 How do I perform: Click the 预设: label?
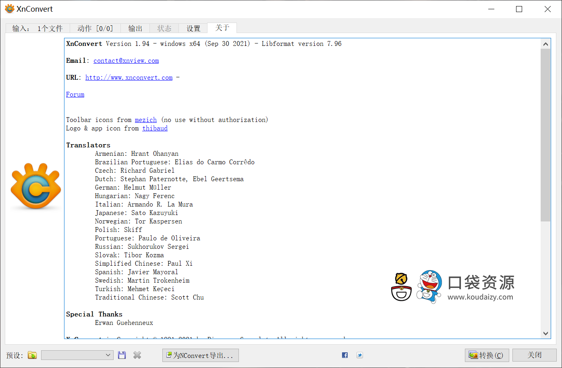coord(15,355)
